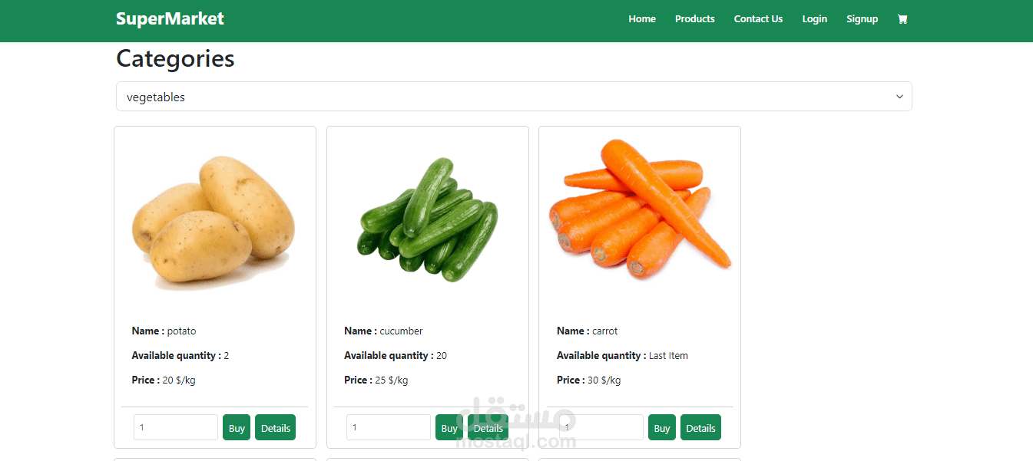This screenshot has height=461, width=1033.
Task: Buy the potato item
Action: click(x=237, y=428)
